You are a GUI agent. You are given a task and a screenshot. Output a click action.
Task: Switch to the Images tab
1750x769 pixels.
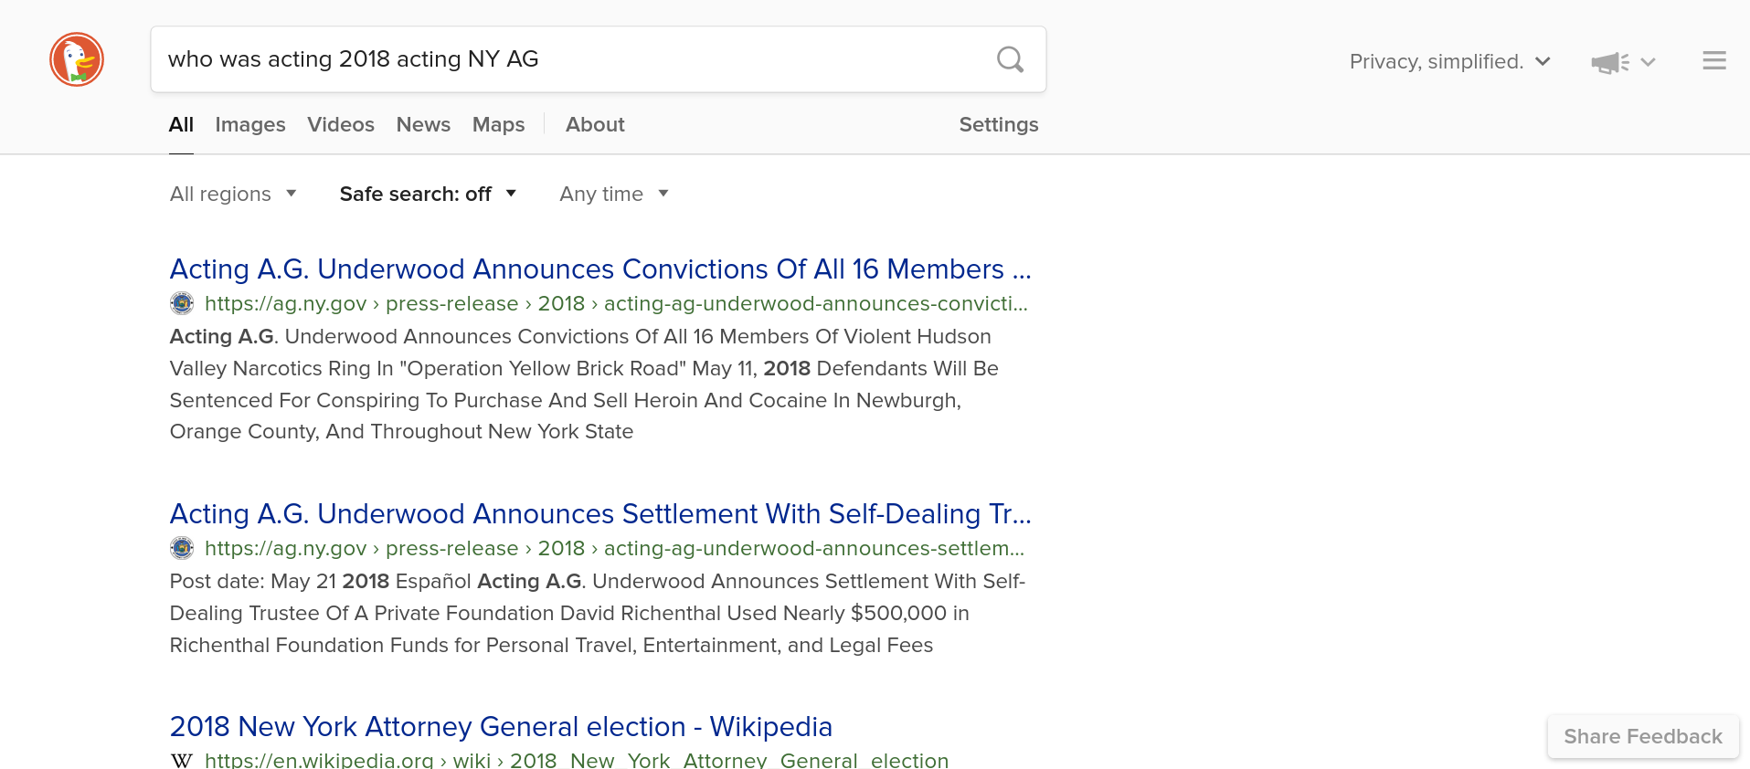pos(250,124)
